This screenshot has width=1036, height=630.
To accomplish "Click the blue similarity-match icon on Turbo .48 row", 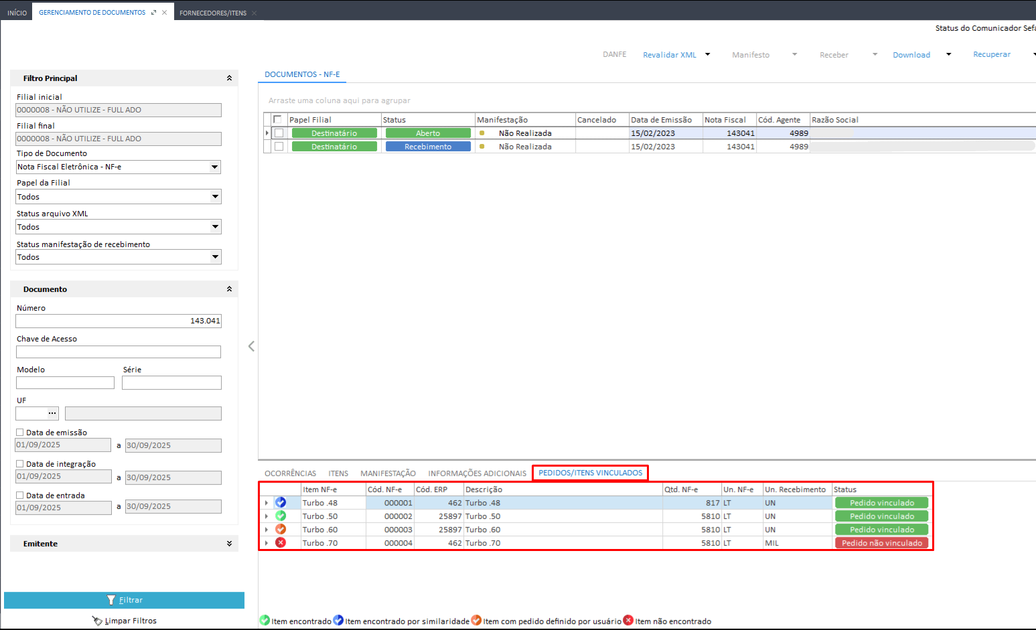I will (x=281, y=503).
